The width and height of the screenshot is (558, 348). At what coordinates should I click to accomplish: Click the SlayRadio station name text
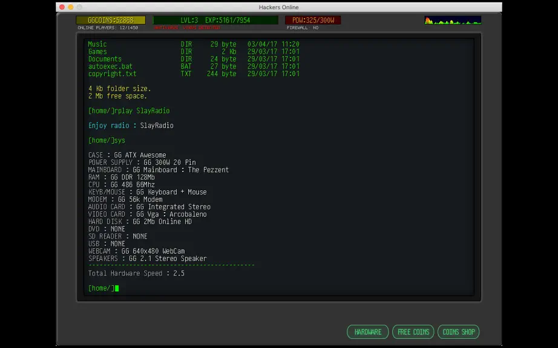click(x=157, y=126)
